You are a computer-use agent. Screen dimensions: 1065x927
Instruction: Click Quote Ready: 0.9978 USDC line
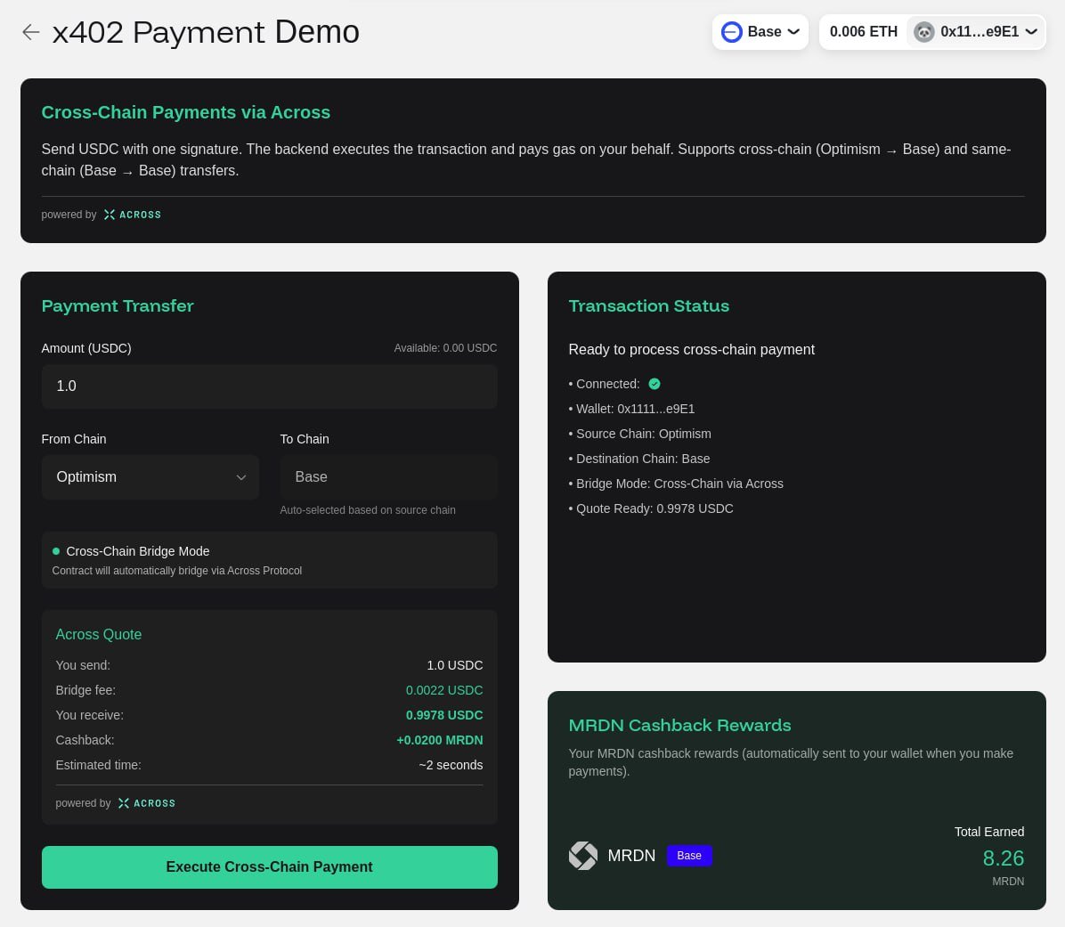tap(651, 508)
